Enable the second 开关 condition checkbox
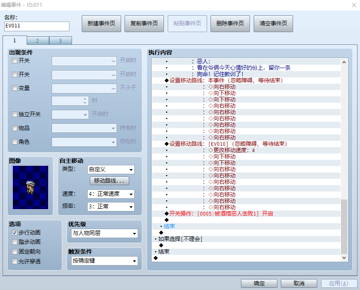This screenshot has width=360, height=290. (15, 74)
